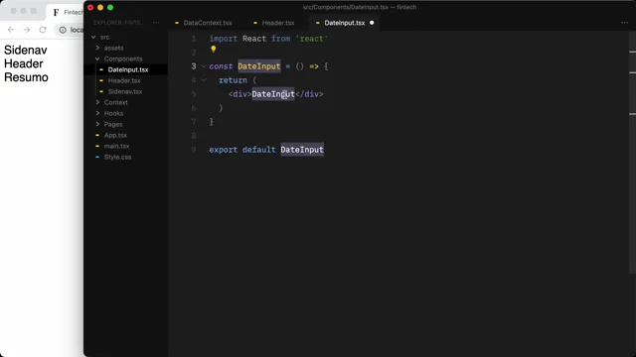
Task: Click the Explorer panel header title
Action: (x=118, y=23)
